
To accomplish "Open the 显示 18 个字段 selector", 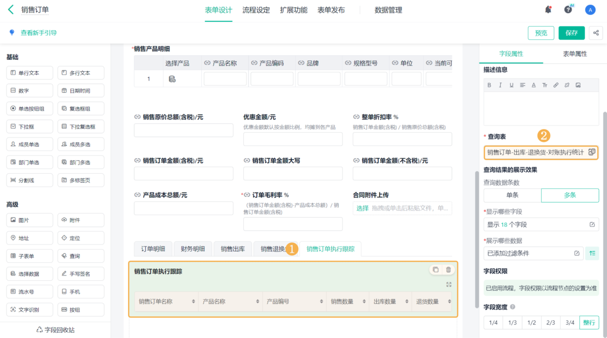I will click(x=540, y=224).
